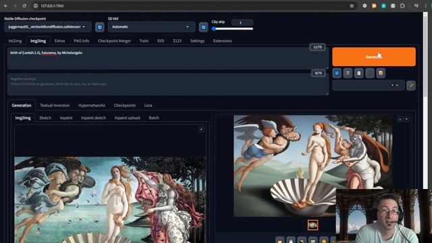Reload the browser page
The height and width of the screenshot is (243, 432).
pyautogui.click(x=24, y=5)
